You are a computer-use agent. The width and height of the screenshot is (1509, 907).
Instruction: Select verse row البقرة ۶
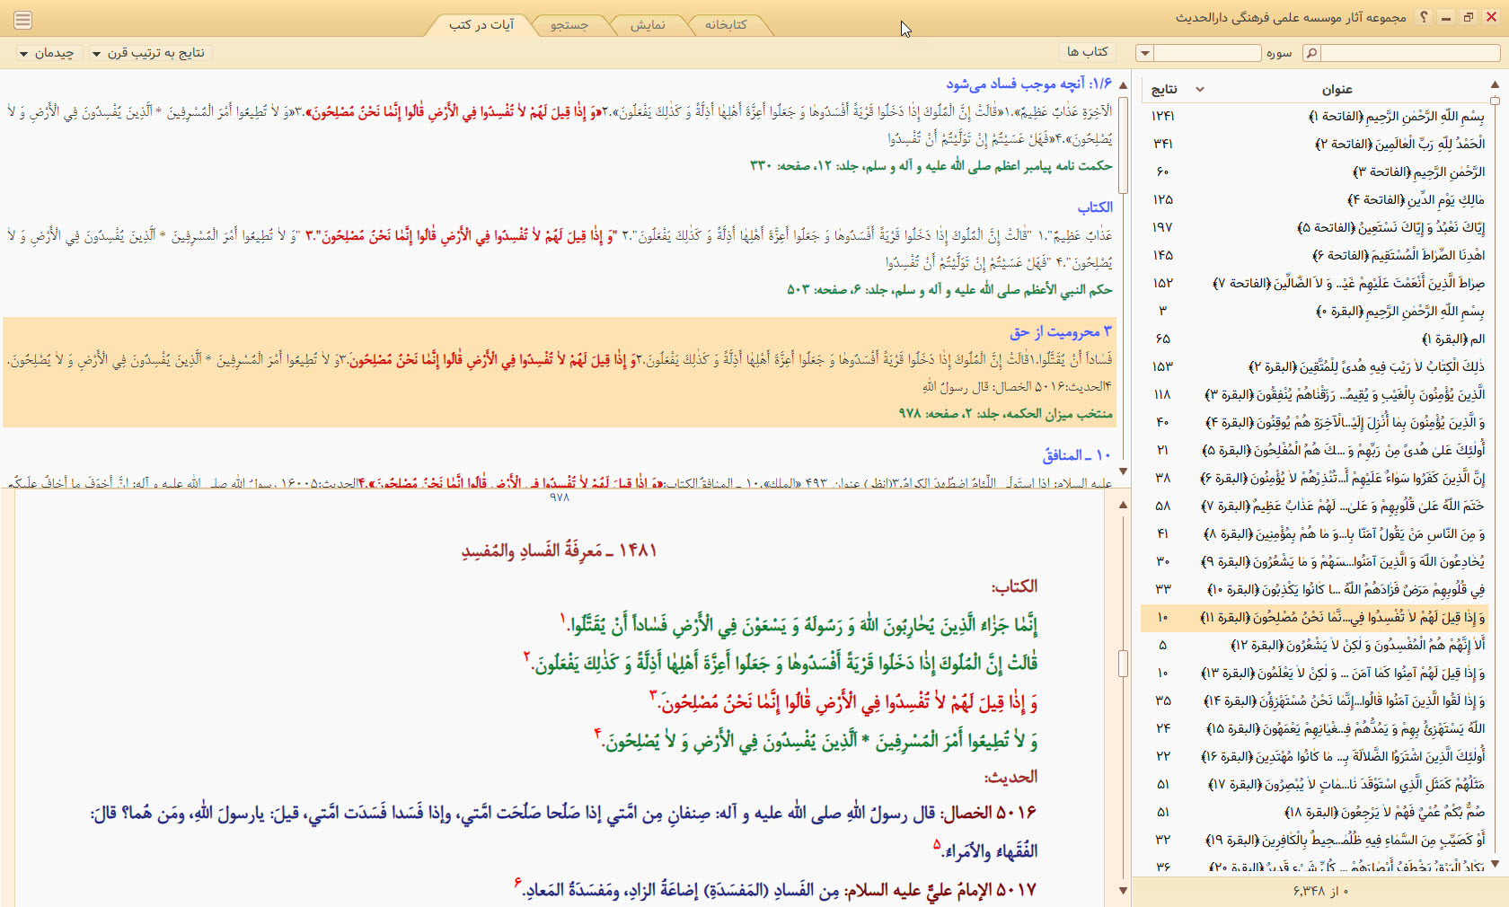(x=1315, y=478)
